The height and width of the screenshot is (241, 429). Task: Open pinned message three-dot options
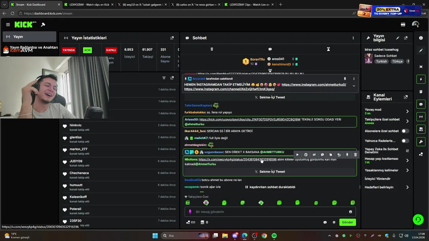(354, 79)
